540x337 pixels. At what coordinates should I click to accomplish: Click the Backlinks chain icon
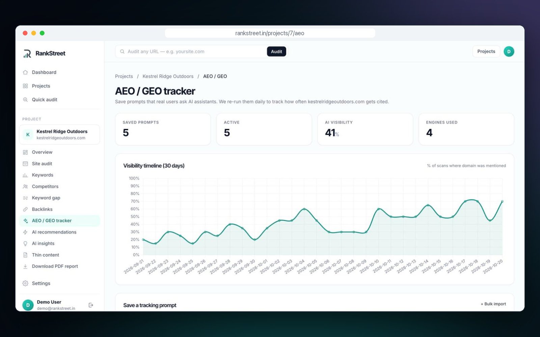25,209
